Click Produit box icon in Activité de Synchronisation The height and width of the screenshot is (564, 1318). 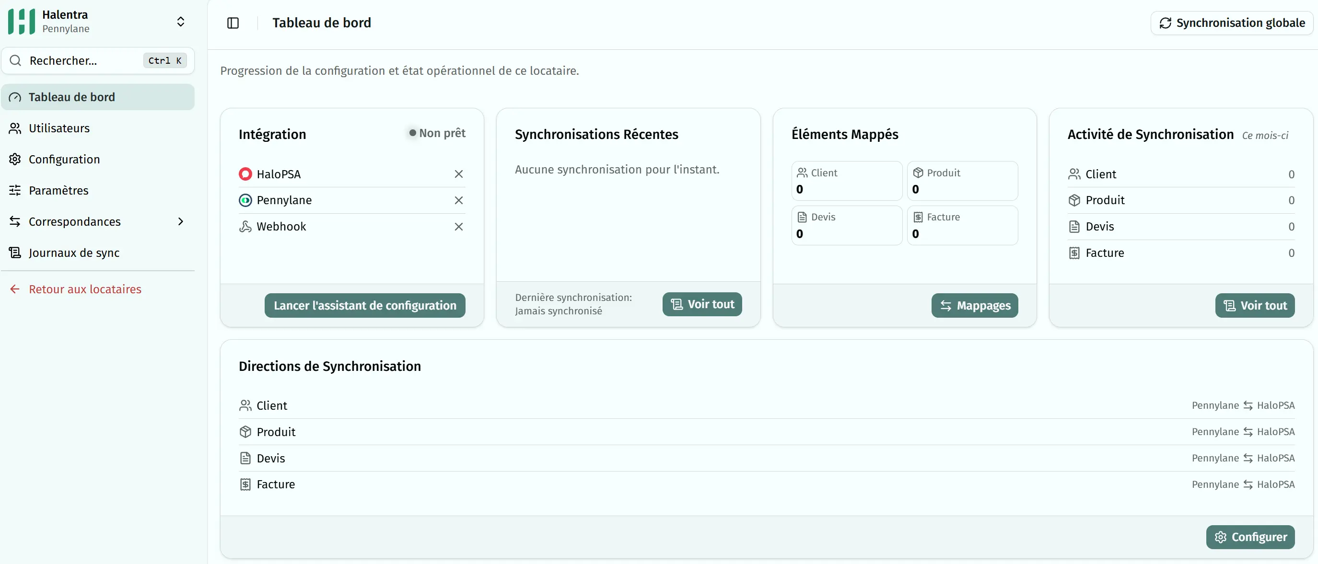pyautogui.click(x=1074, y=200)
